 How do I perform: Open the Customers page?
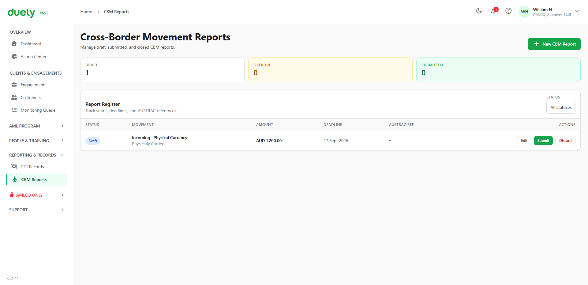(x=36, y=98)
